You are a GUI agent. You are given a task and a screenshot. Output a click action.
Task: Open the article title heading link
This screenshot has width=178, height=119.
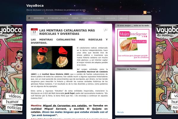[67, 32]
